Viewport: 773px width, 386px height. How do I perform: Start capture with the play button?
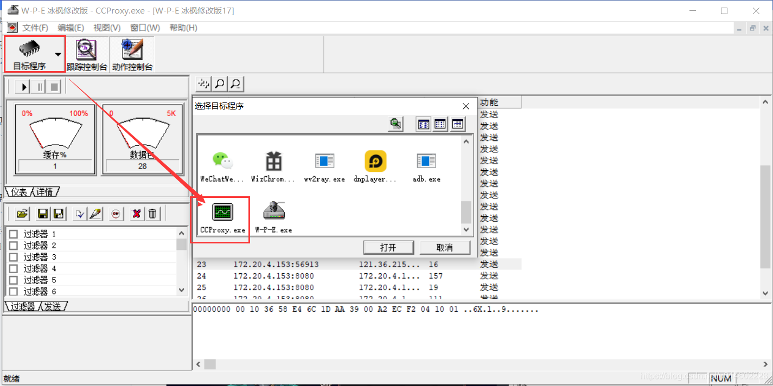point(23,86)
